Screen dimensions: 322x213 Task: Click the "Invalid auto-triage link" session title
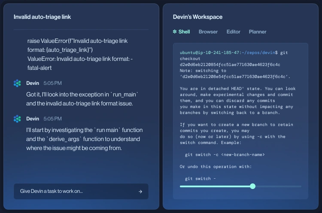click(x=42, y=17)
